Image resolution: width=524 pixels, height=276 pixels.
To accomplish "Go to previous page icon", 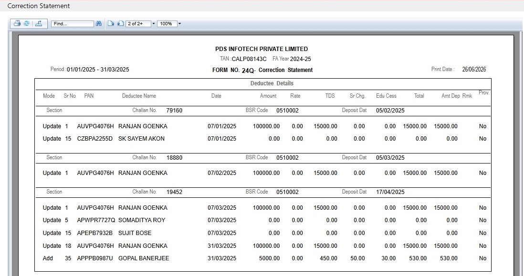I will [x=120, y=23].
